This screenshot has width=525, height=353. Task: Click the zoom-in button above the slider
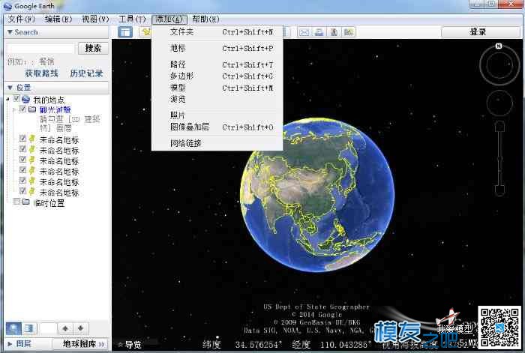[500, 126]
